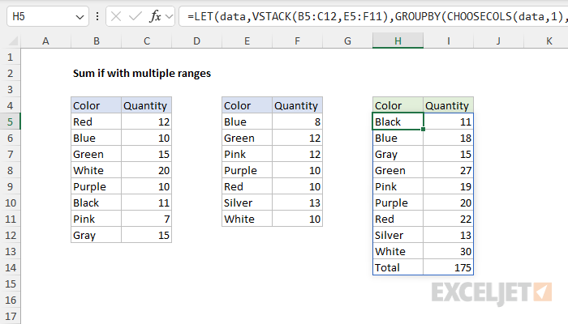Click cell B10 containing 'Black'
Viewport: 568px width, 324px height.
click(x=96, y=202)
